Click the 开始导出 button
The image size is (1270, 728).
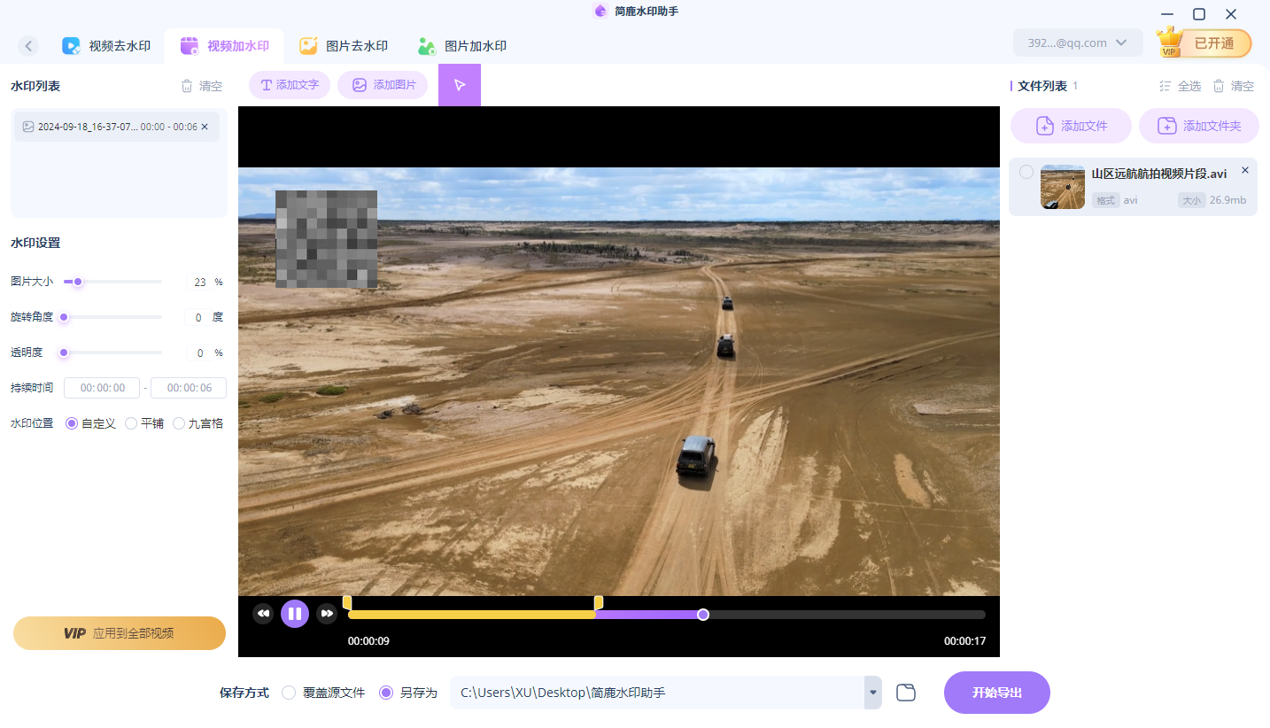pyautogui.click(x=996, y=693)
